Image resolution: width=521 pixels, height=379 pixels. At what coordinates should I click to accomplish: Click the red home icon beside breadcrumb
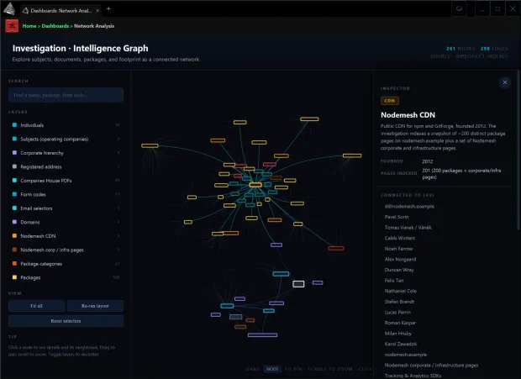click(x=12, y=26)
